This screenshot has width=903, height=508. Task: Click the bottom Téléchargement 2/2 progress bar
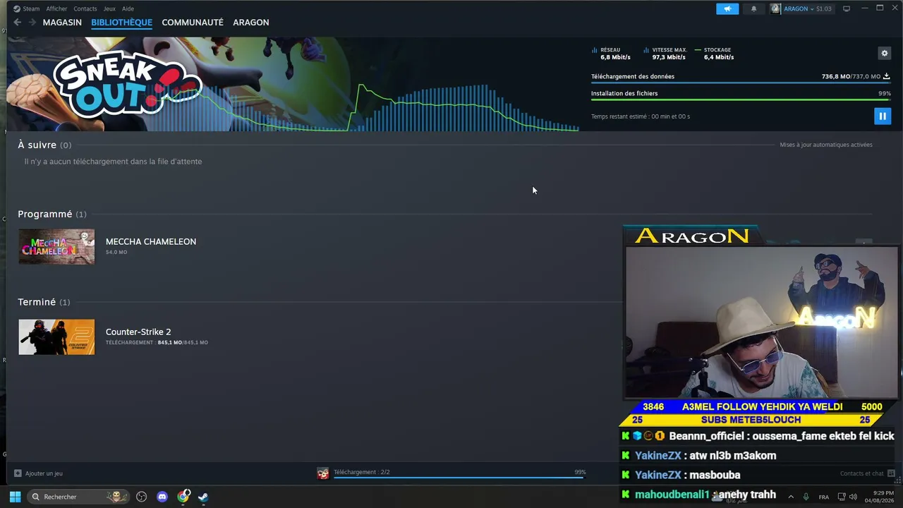click(x=459, y=478)
